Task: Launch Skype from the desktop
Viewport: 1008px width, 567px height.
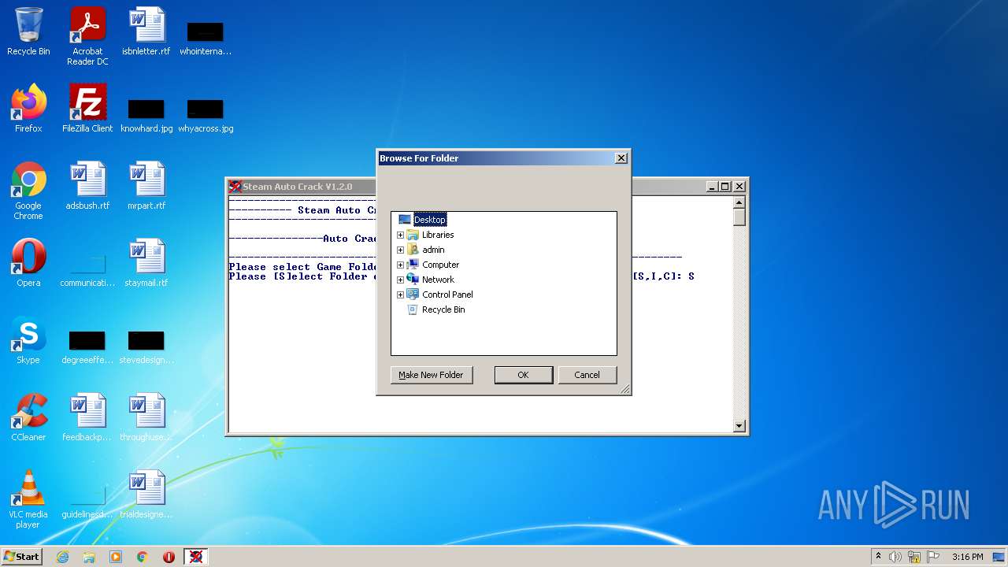Action: [x=28, y=340]
